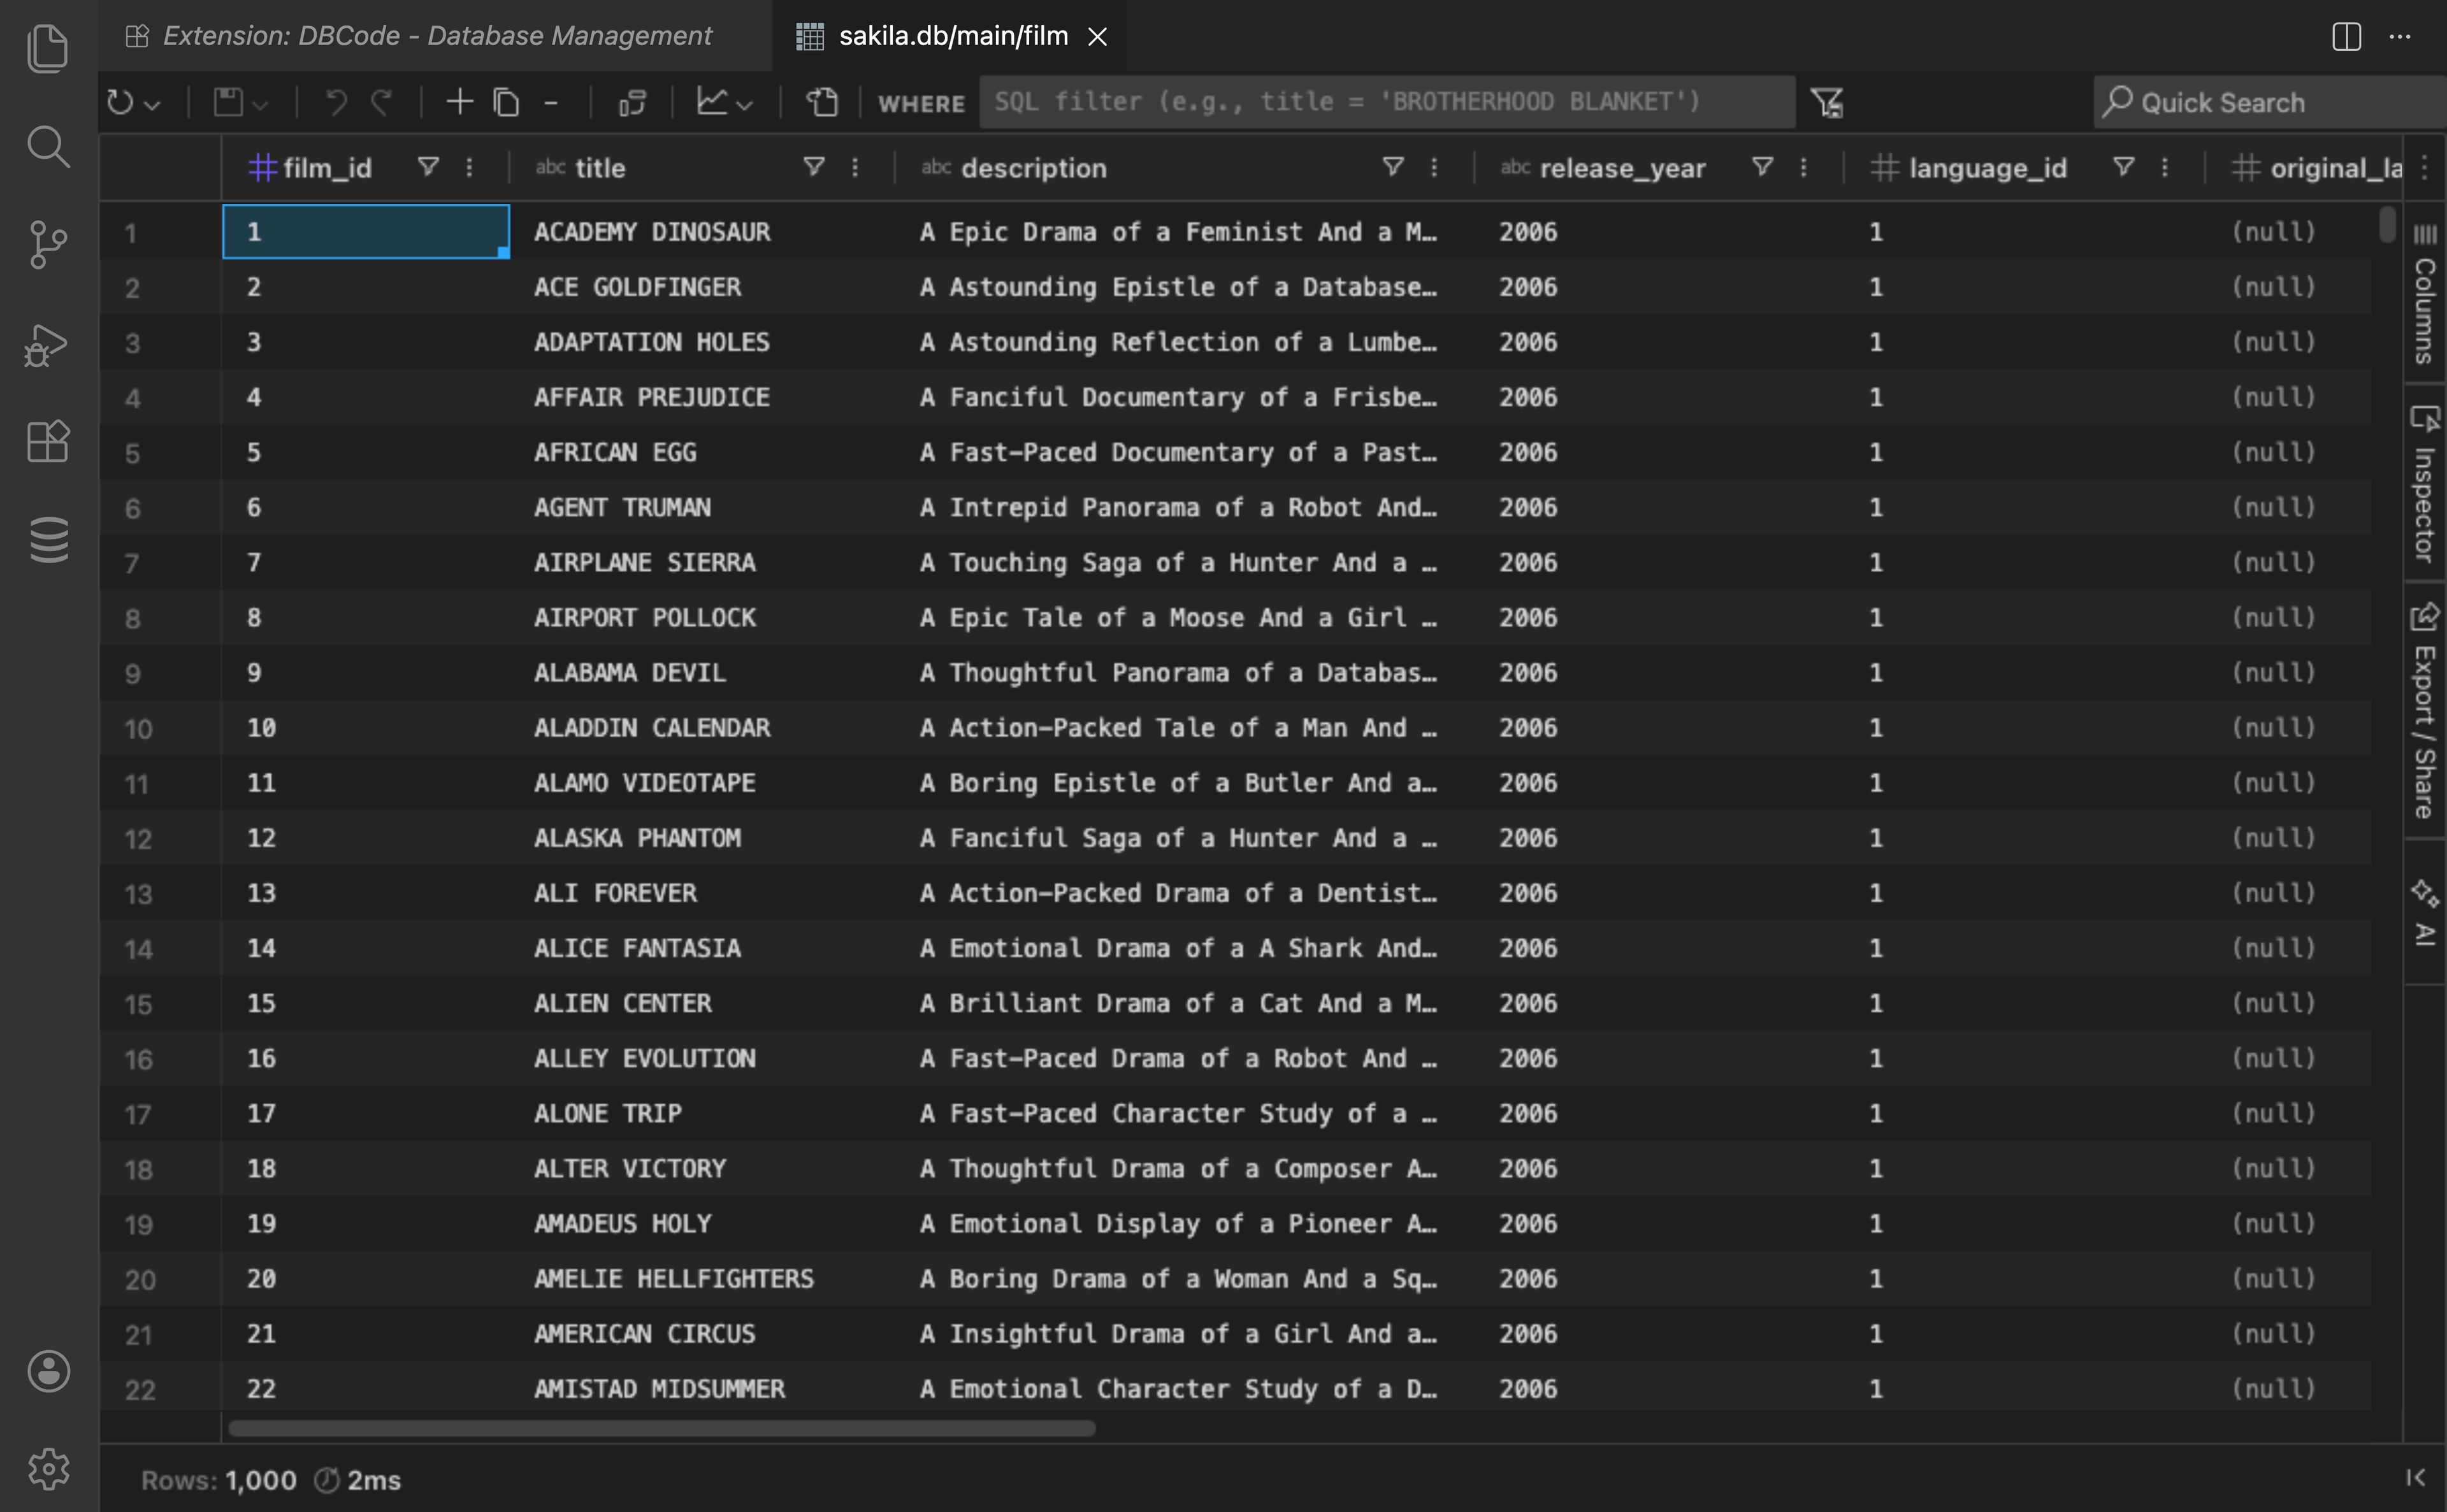Click the split editor icon
The image size is (2447, 1512).
[2346, 37]
